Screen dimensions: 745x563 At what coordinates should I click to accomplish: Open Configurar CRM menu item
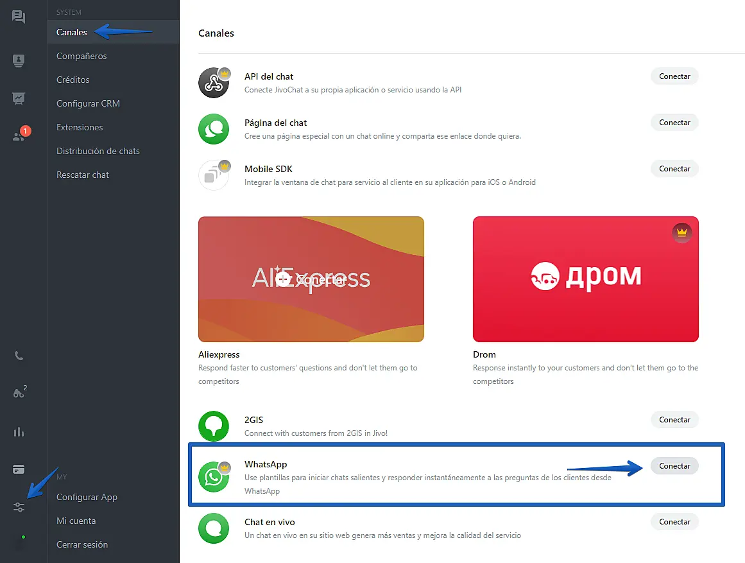point(88,103)
